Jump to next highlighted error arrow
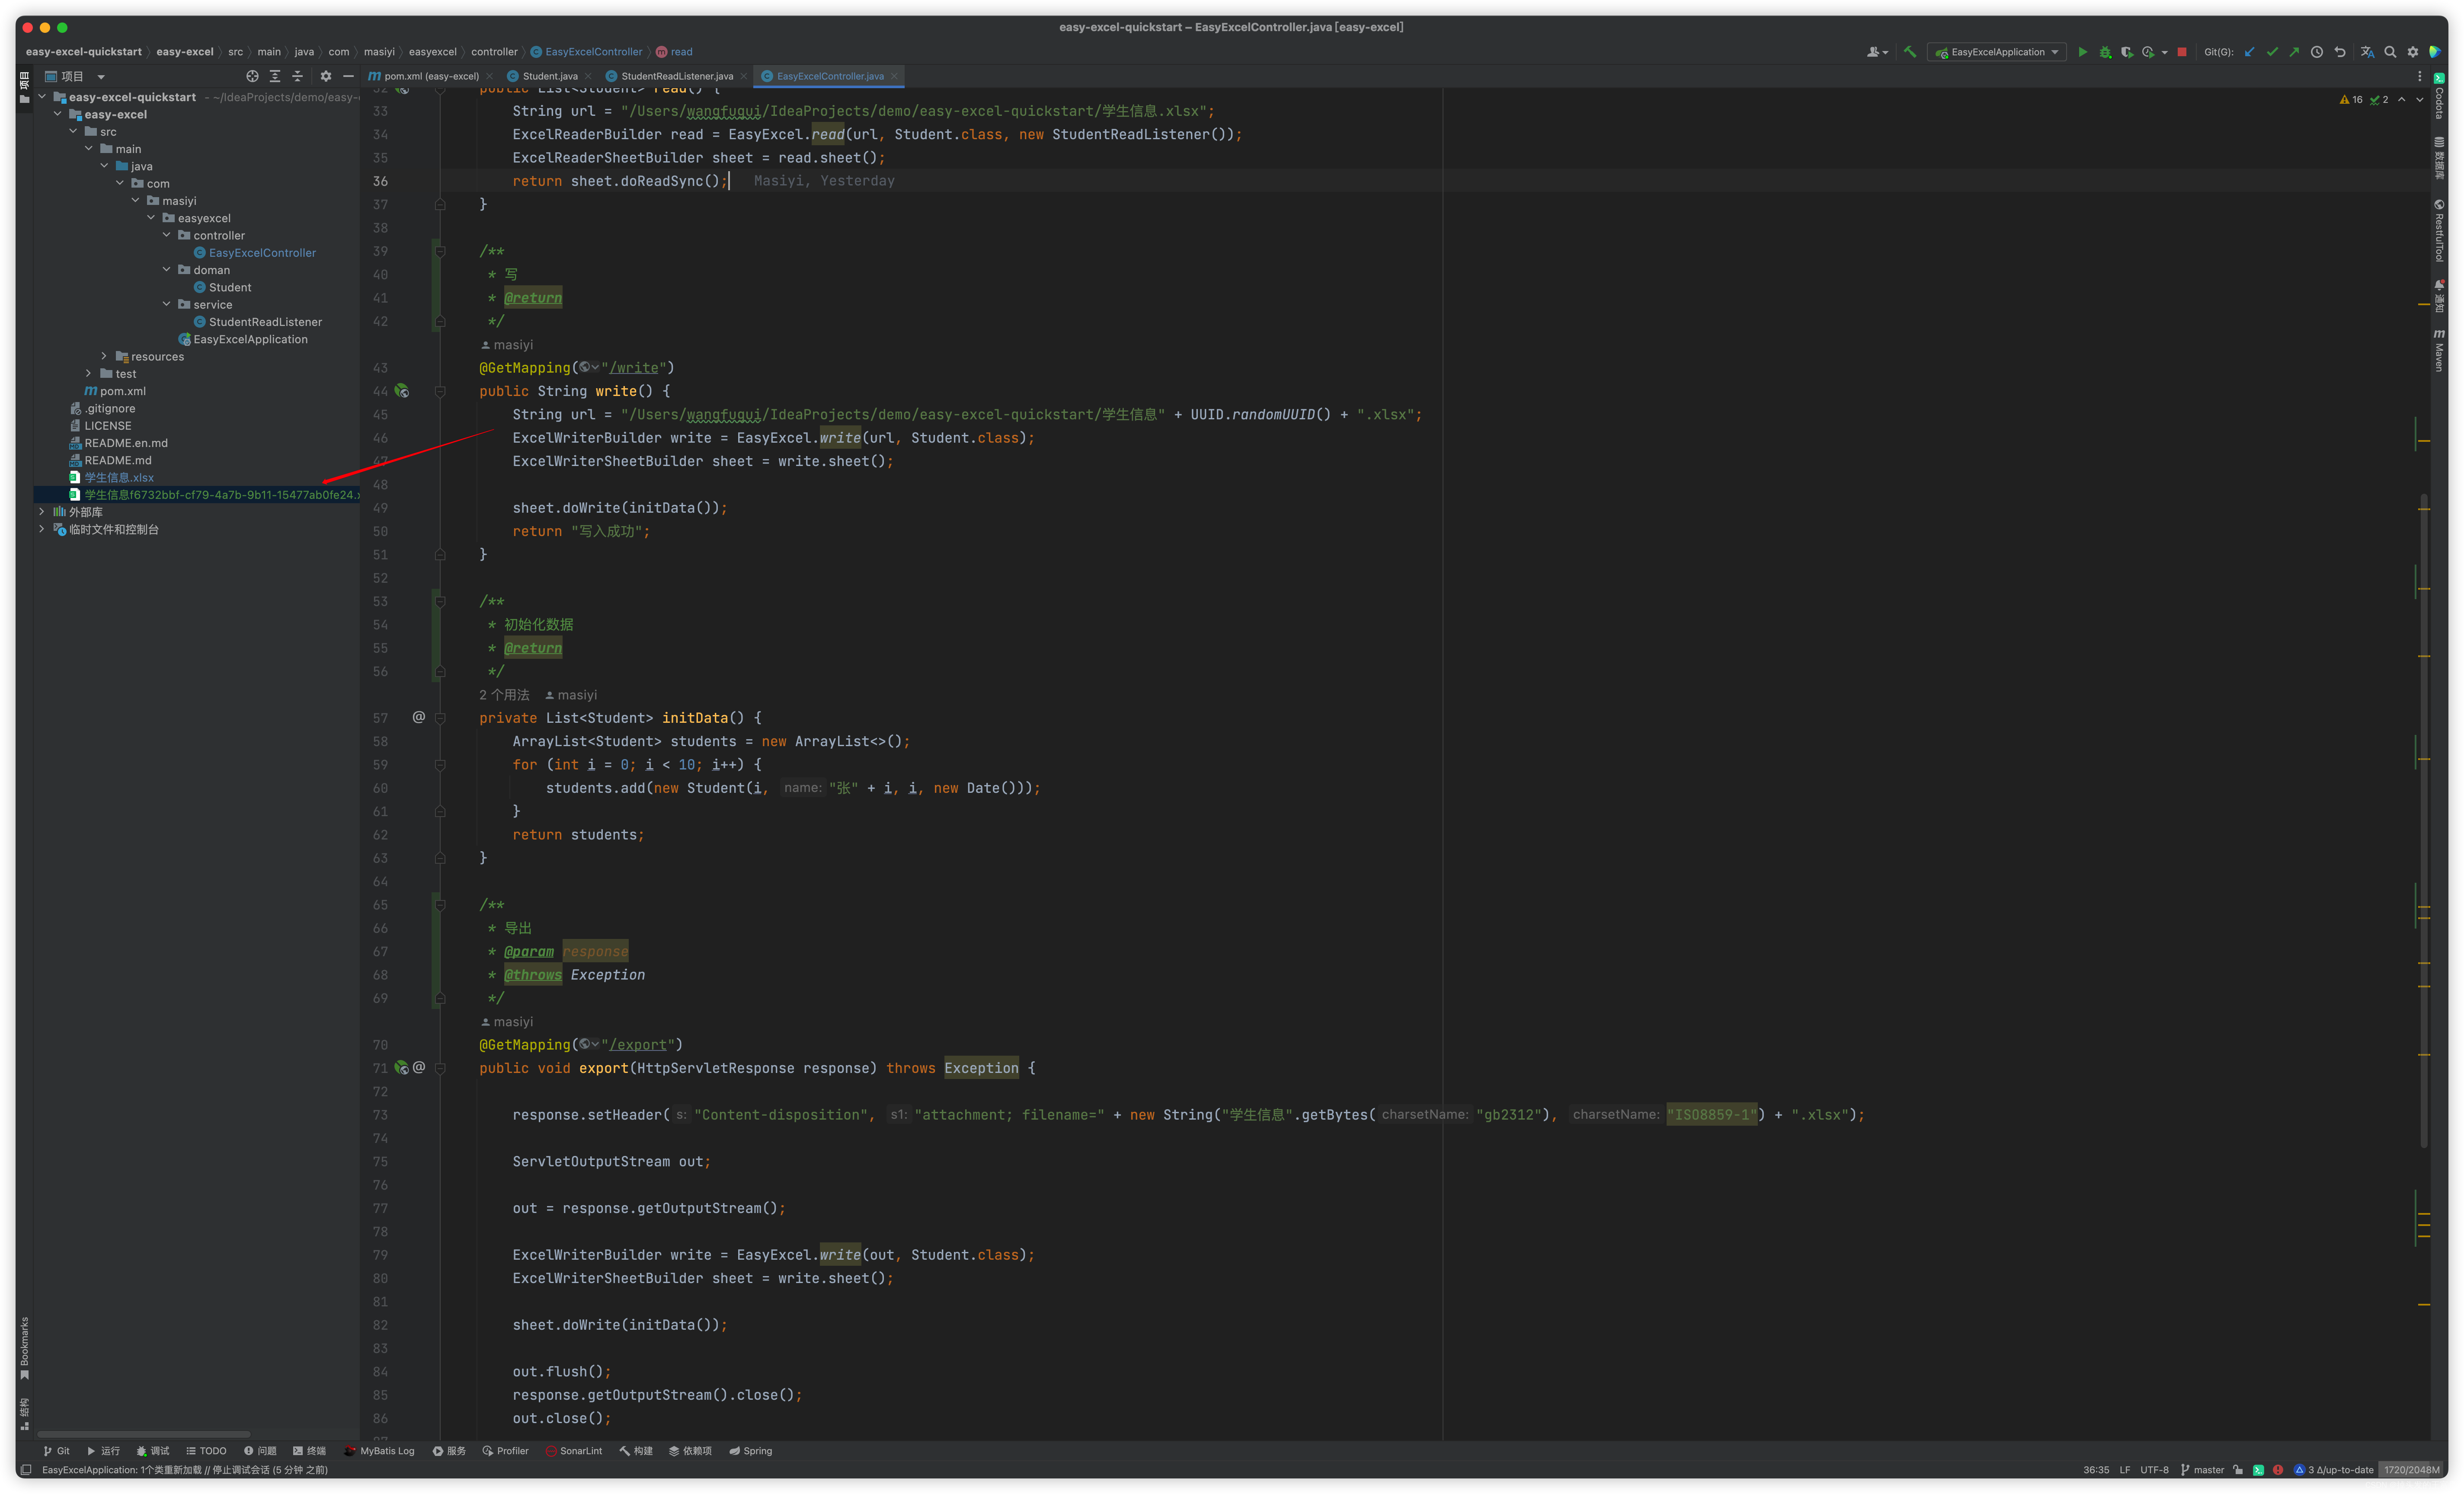This screenshot has height=1494, width=2464. [x=2420, y=100]
